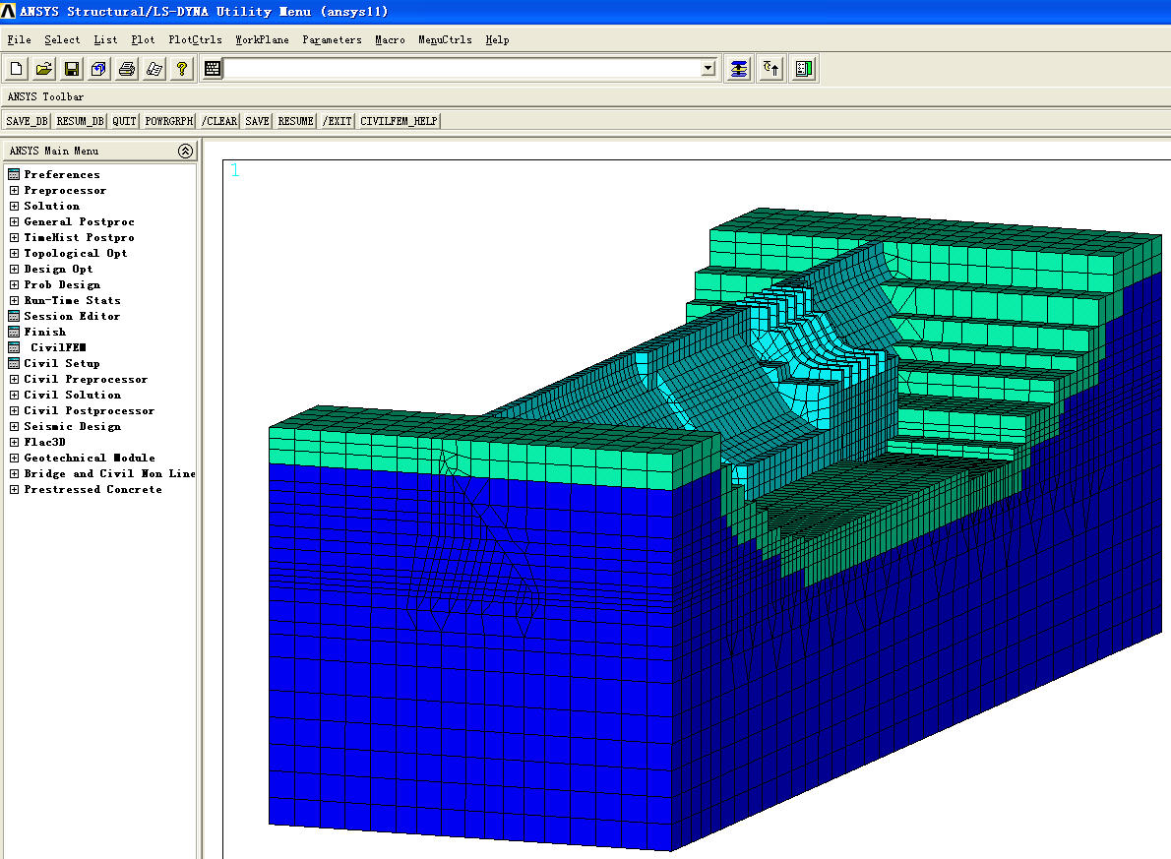This screenshot has width=1171, height=859.
Task: Open ANSYS Help question mark icon
Action: (181, 70)
